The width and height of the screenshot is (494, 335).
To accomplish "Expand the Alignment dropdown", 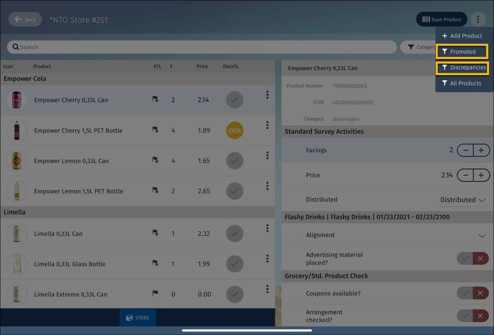I will 467,236.
